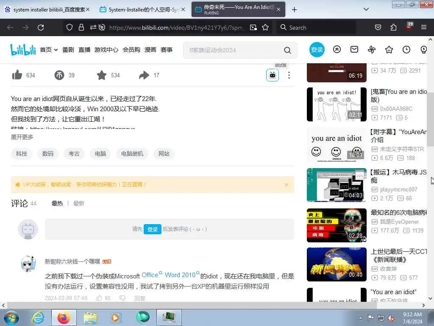Favorite the video with the star icon
Viewport: 434px width, 326px height.
tap(102, 75)
